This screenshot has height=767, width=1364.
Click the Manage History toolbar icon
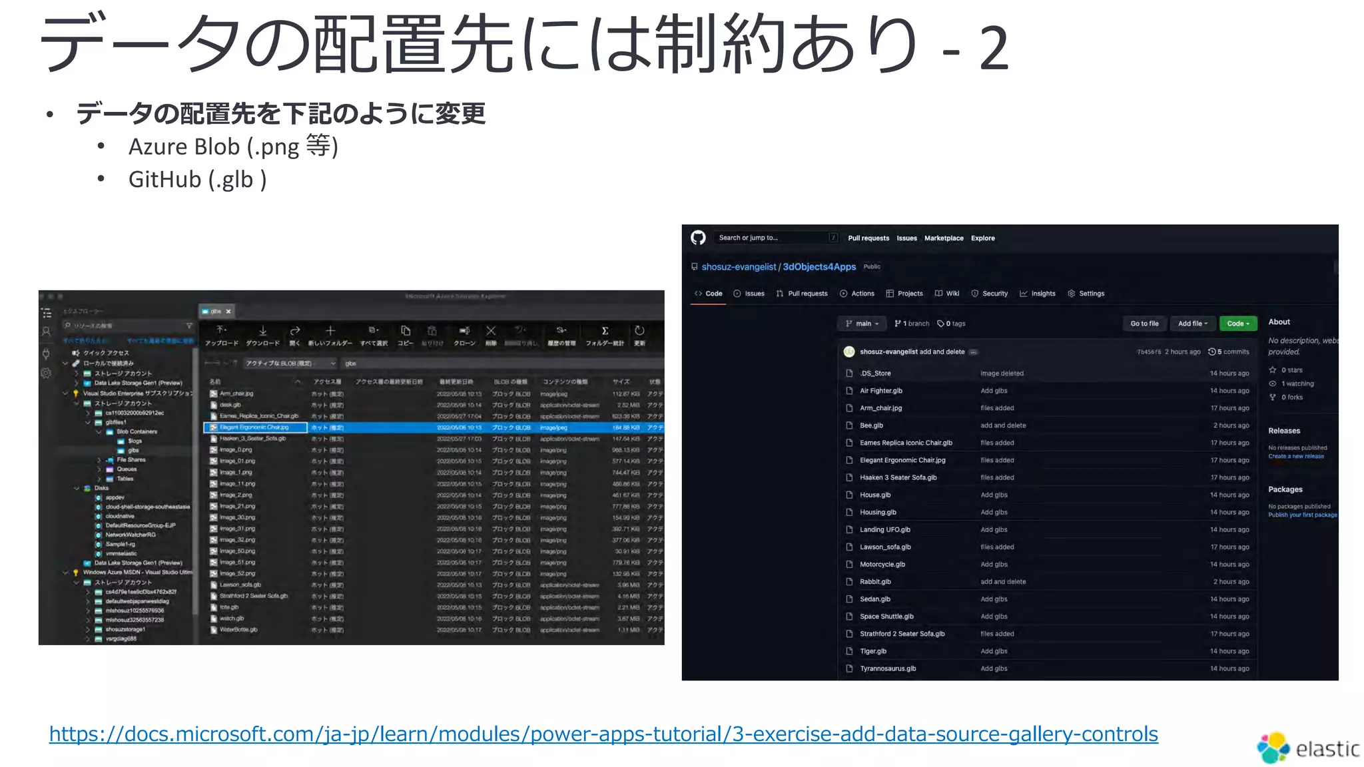tap(561, 331)
